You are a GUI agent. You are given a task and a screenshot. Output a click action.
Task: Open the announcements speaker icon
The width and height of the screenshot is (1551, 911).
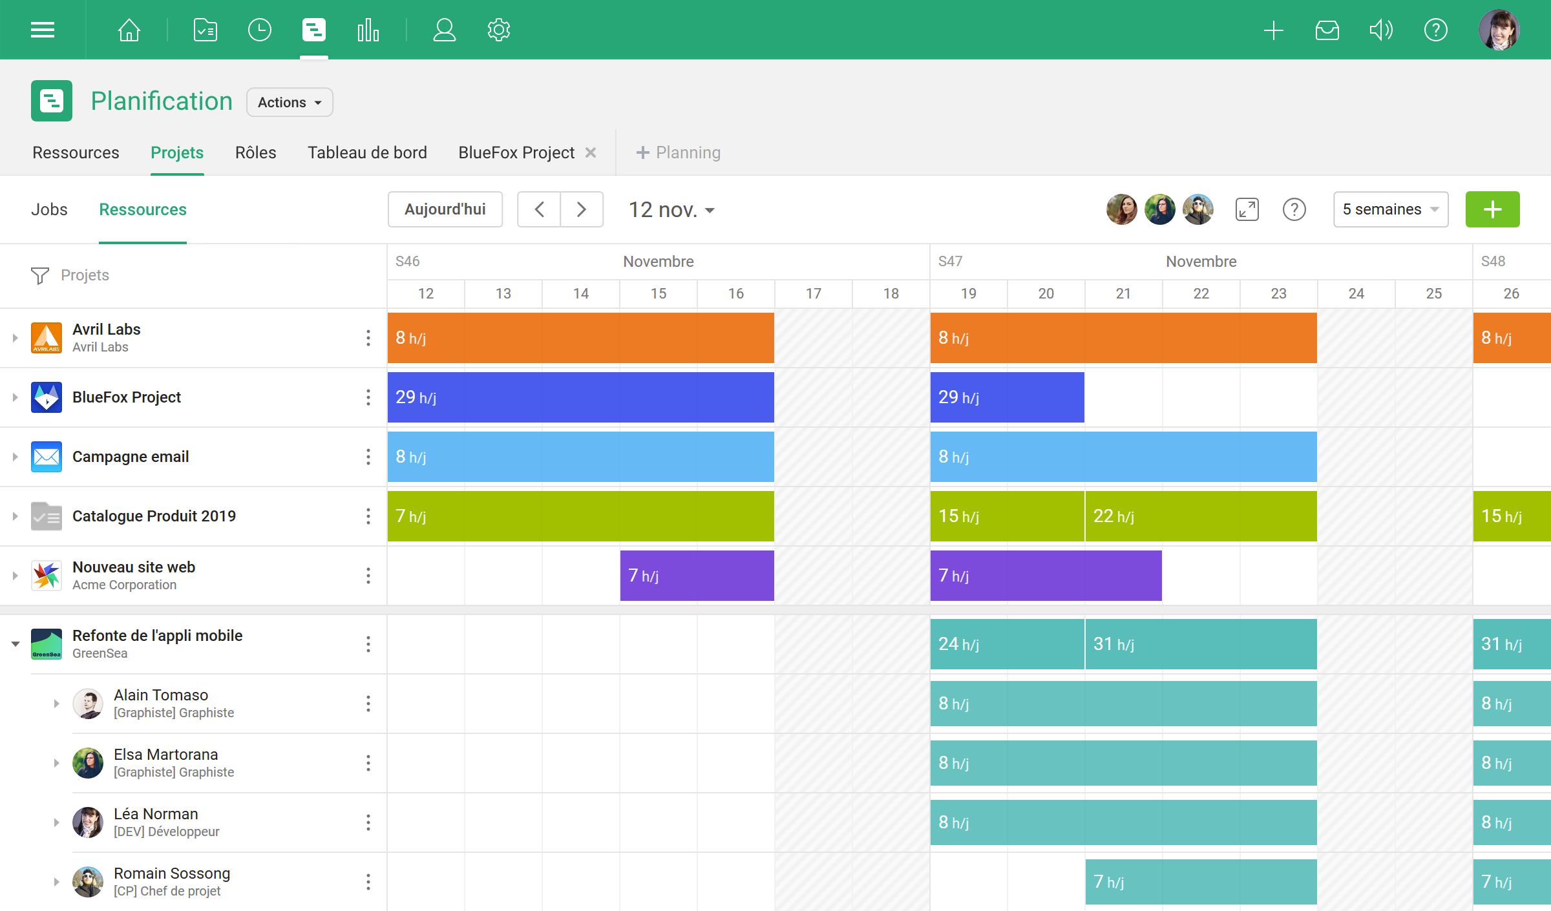click(x=1381, y=30)
